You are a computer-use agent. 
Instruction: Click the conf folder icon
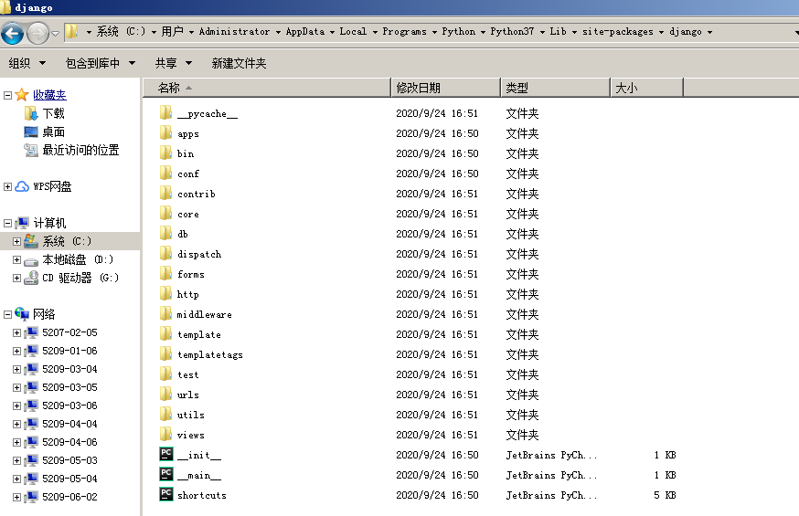point(165,174)
